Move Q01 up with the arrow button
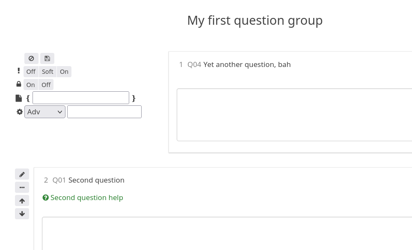Viewport: 412px width, 250px height. click(x=22, y=201)
